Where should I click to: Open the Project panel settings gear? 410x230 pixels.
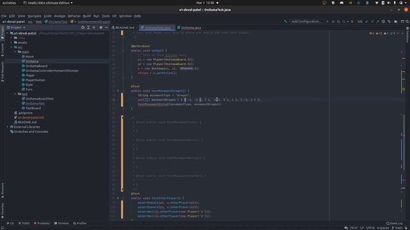(x=101, y=27)
